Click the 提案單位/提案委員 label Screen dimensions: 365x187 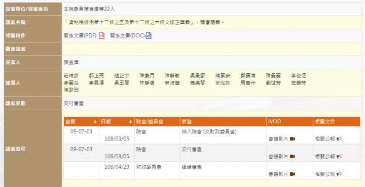pos(27,9)
